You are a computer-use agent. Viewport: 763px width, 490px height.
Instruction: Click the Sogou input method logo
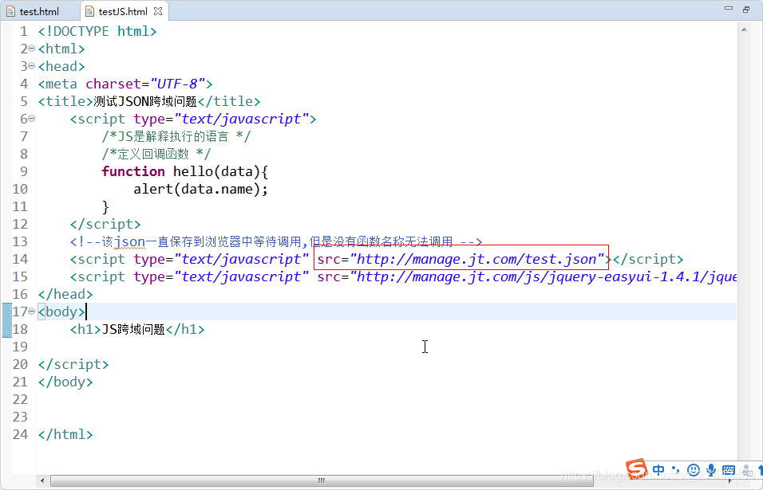pos(636,469)
